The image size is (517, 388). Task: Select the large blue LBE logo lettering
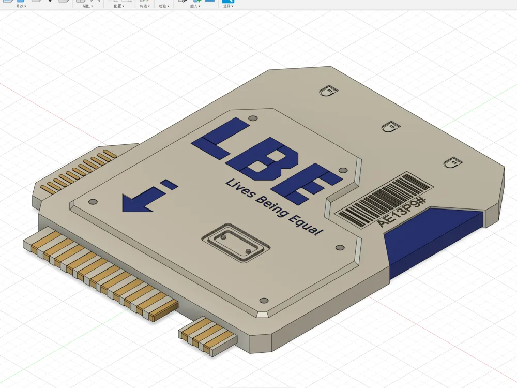pos(267,161)
